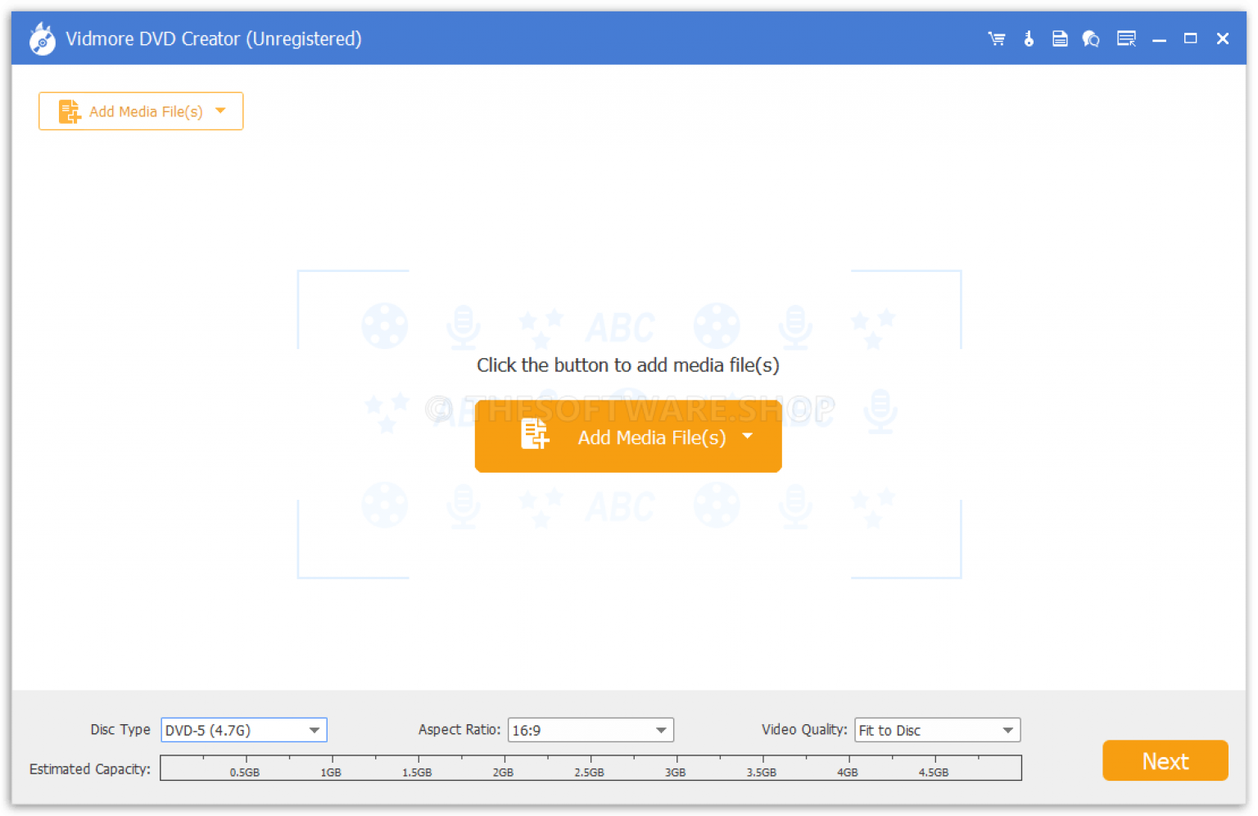Open the shopping cart purchase icon
1258x816 pixels.
click(x=996, y=39)
